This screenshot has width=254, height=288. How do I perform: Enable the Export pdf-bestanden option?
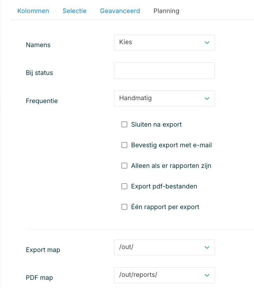point(124,186)
